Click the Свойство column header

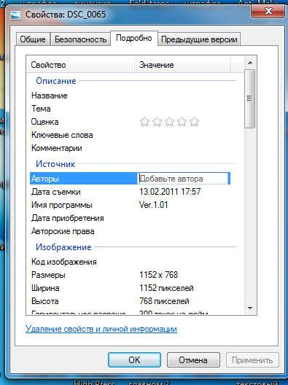coord(80,65)
